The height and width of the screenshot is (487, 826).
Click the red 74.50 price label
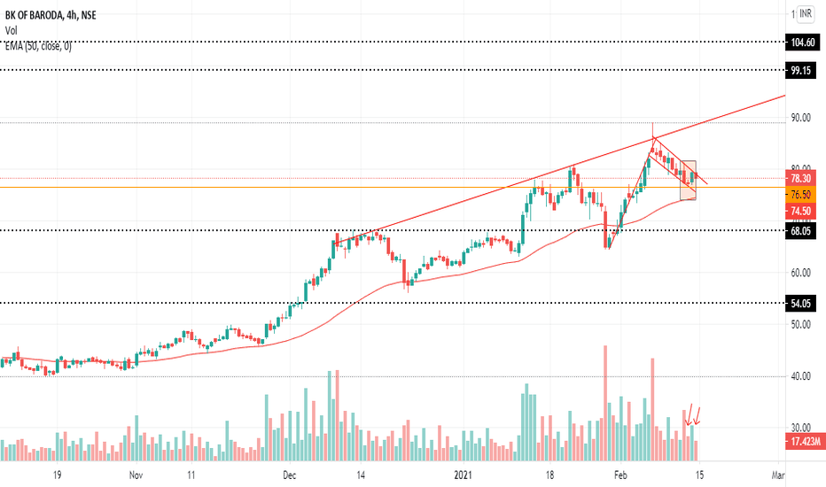point(800,211)
